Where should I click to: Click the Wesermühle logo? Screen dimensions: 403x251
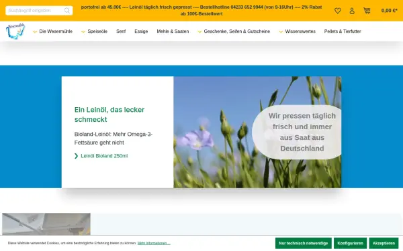point(15,31)
